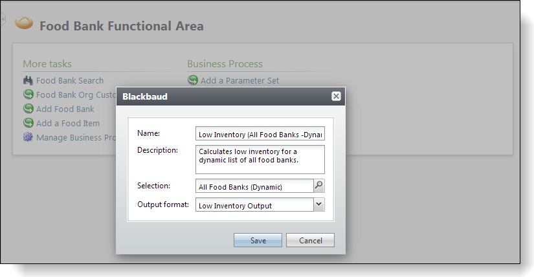Open the Food Bank Search link
This screenshot has width=534, height=277.
69,81
